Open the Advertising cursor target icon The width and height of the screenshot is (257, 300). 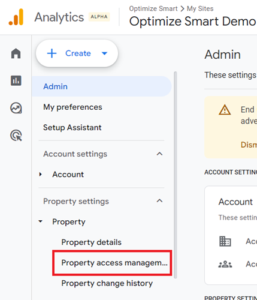pos(16,136)
